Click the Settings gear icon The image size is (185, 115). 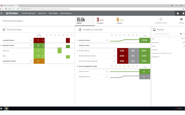coord(181,19)
